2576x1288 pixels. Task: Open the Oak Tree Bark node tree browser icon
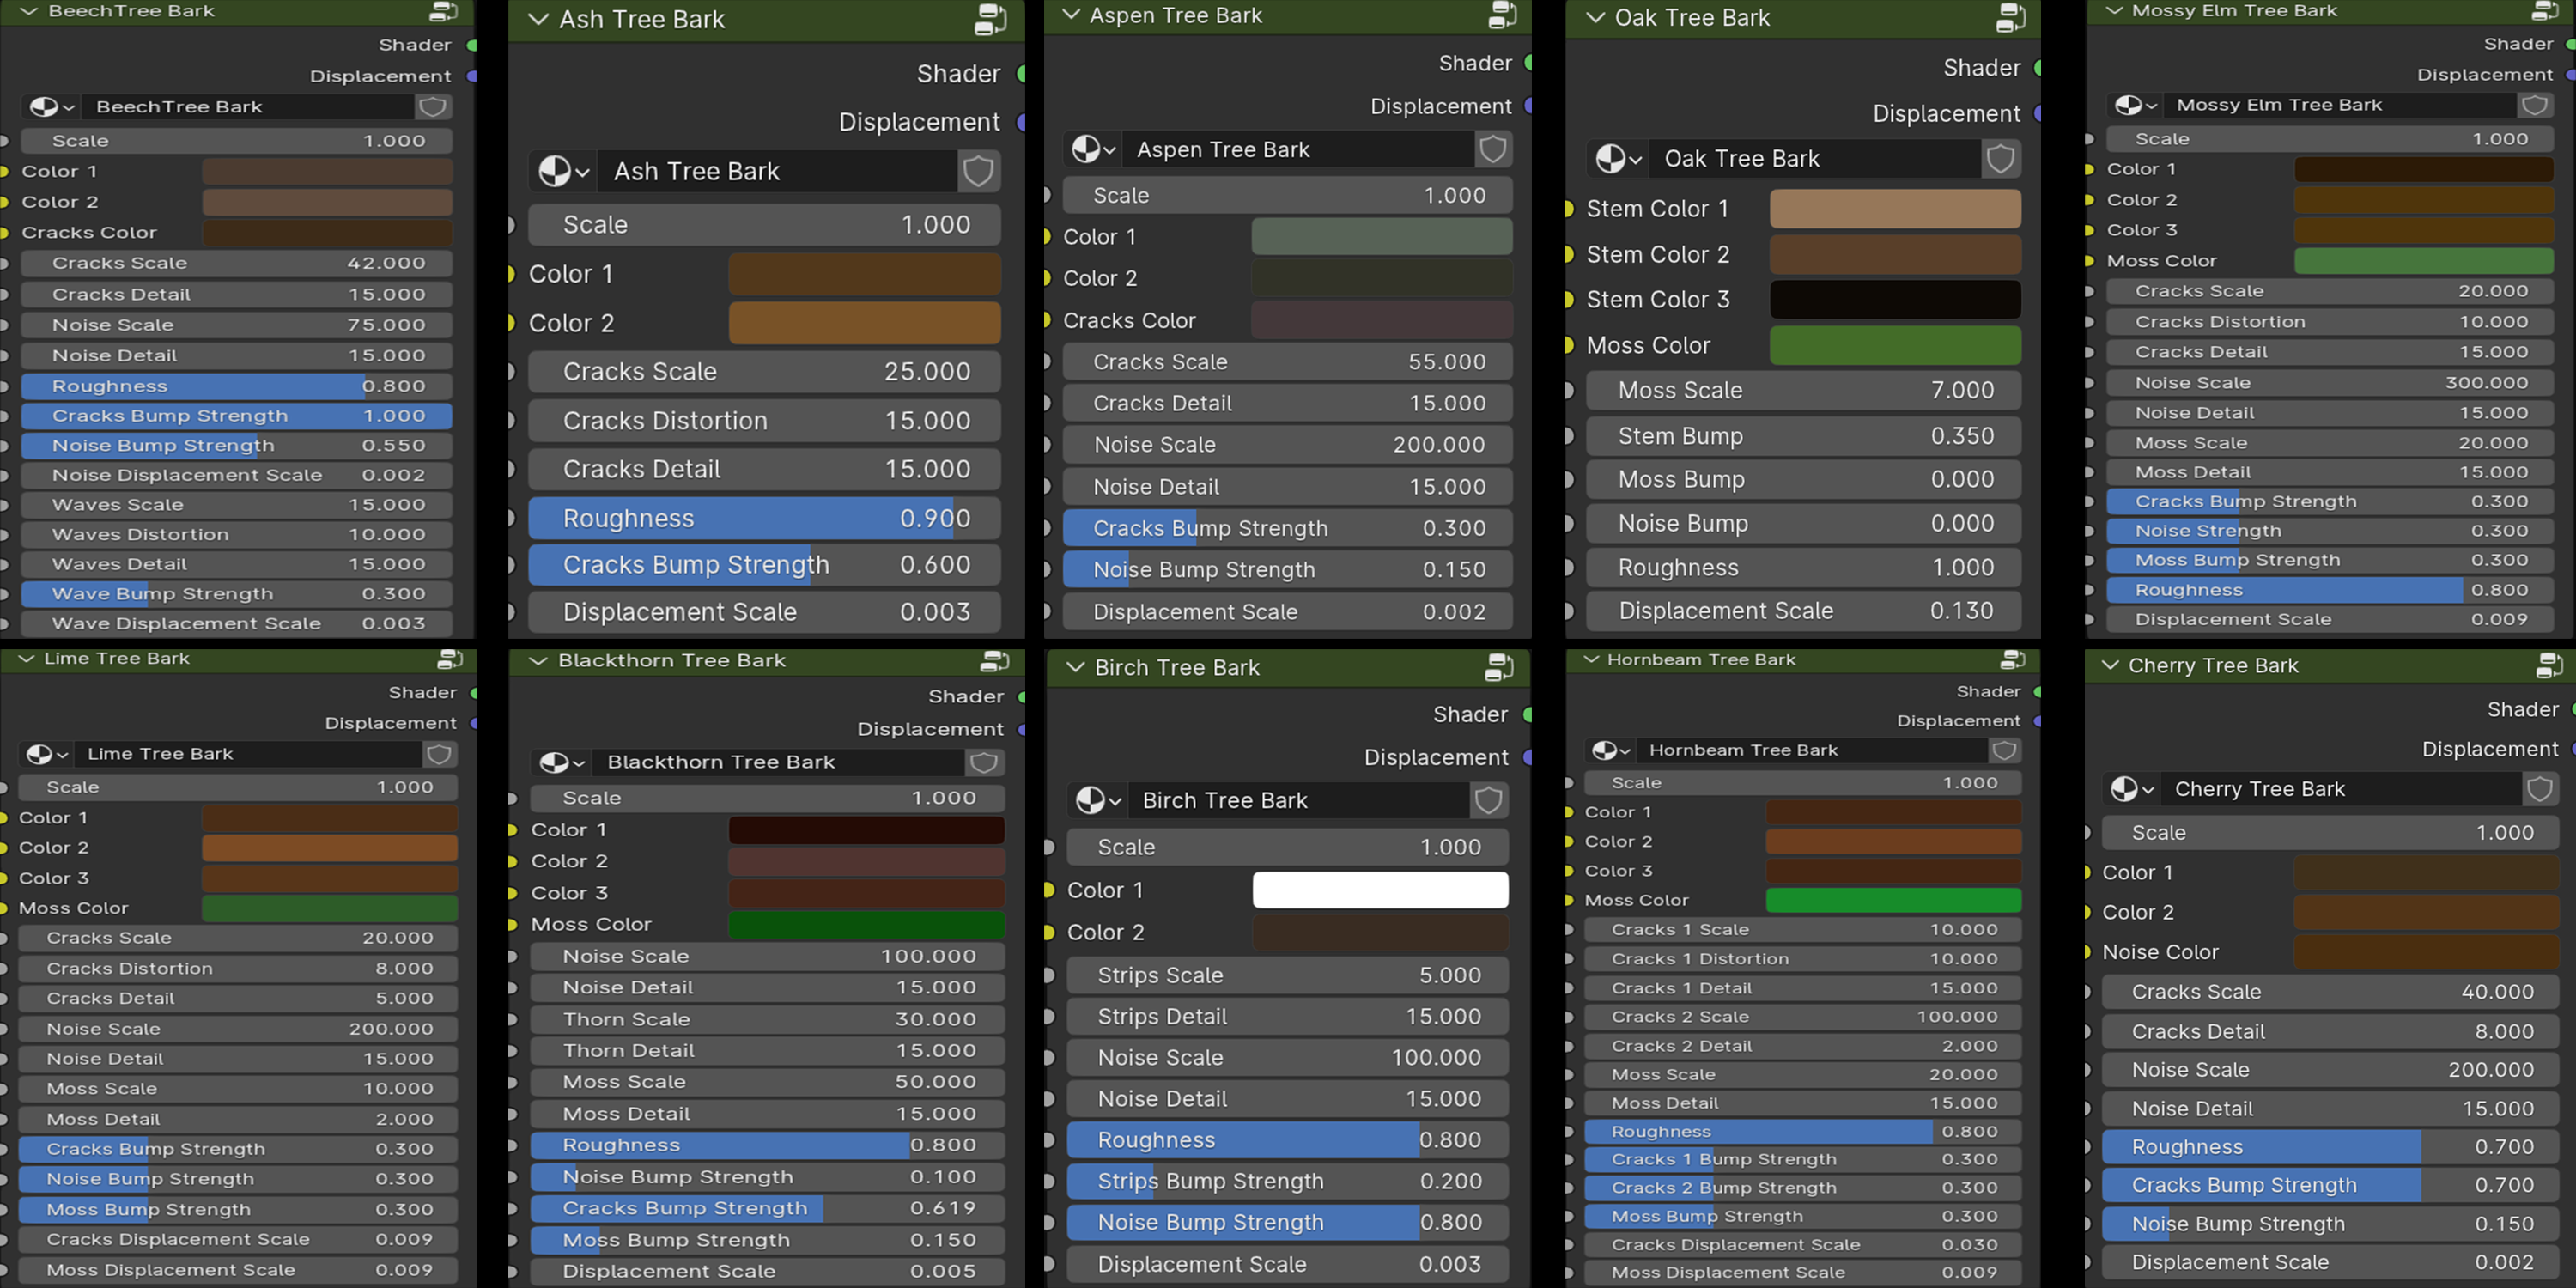1618,158
